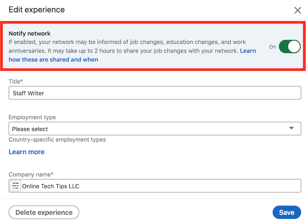Open the Employment type 'Please select' dropdown
This screenshot has height=223, width=306.
[x=154, y=129]
